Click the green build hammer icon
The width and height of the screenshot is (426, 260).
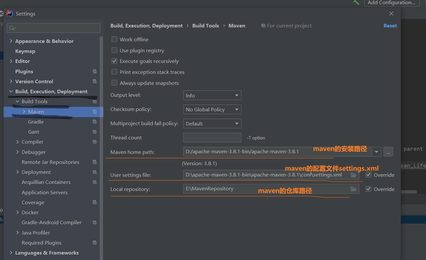click(x=356, y=2)
